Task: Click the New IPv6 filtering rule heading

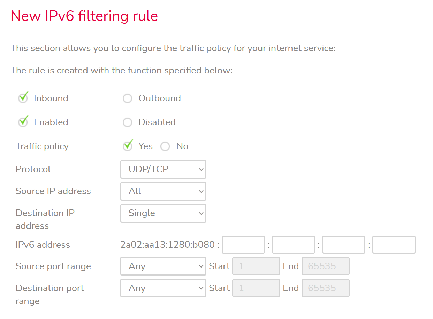Action: 84,16
